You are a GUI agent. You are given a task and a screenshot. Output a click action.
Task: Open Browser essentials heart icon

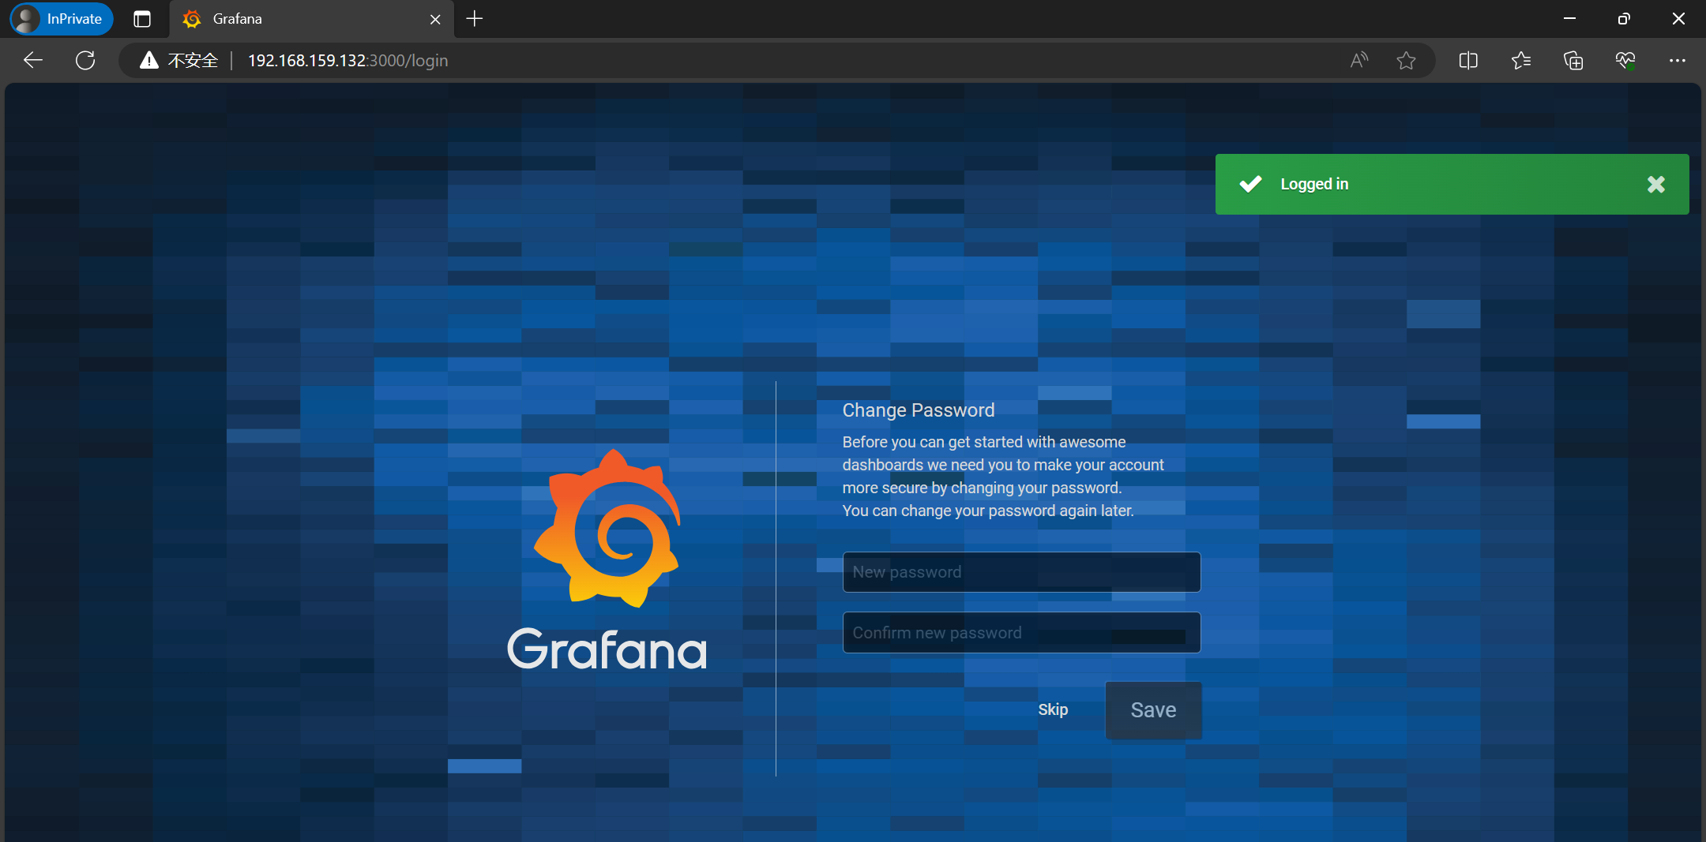[1625, 60]
